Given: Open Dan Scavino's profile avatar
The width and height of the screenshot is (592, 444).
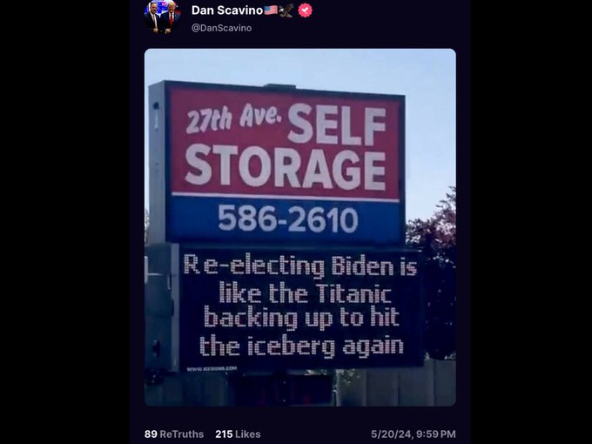Looking at the screenshot, I should tap(163, 17).
